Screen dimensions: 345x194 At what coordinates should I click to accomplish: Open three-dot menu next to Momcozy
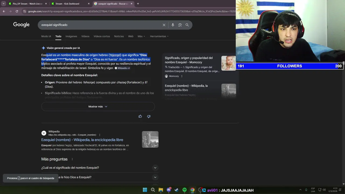tap(182, 76)
